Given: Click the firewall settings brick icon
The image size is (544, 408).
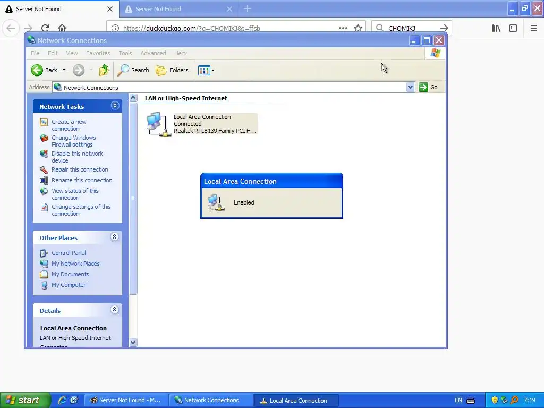Looking at the screenshot, I should pyautogui.click(x=44, y=138).
